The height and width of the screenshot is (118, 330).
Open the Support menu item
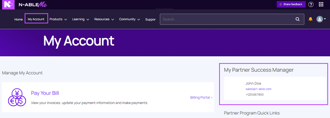[x=150, y=19]
